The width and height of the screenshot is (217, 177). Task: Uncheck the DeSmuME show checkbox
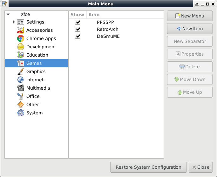(x=78, y=36)
